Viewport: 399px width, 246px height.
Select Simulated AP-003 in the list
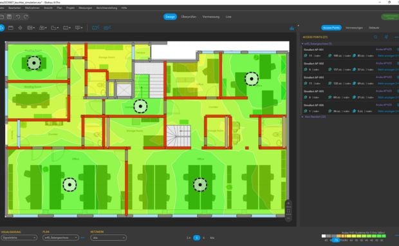point(313,77)
